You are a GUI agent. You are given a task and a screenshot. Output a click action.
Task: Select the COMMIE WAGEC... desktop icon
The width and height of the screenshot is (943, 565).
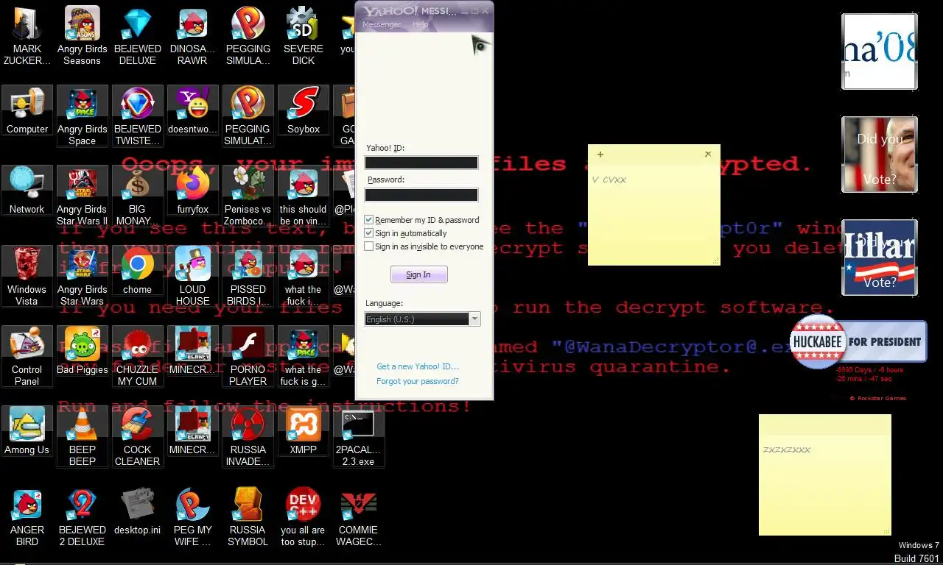pyautogui.click(x=359, y=516)
